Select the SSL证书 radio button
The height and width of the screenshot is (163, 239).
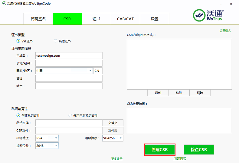[18, 41]
